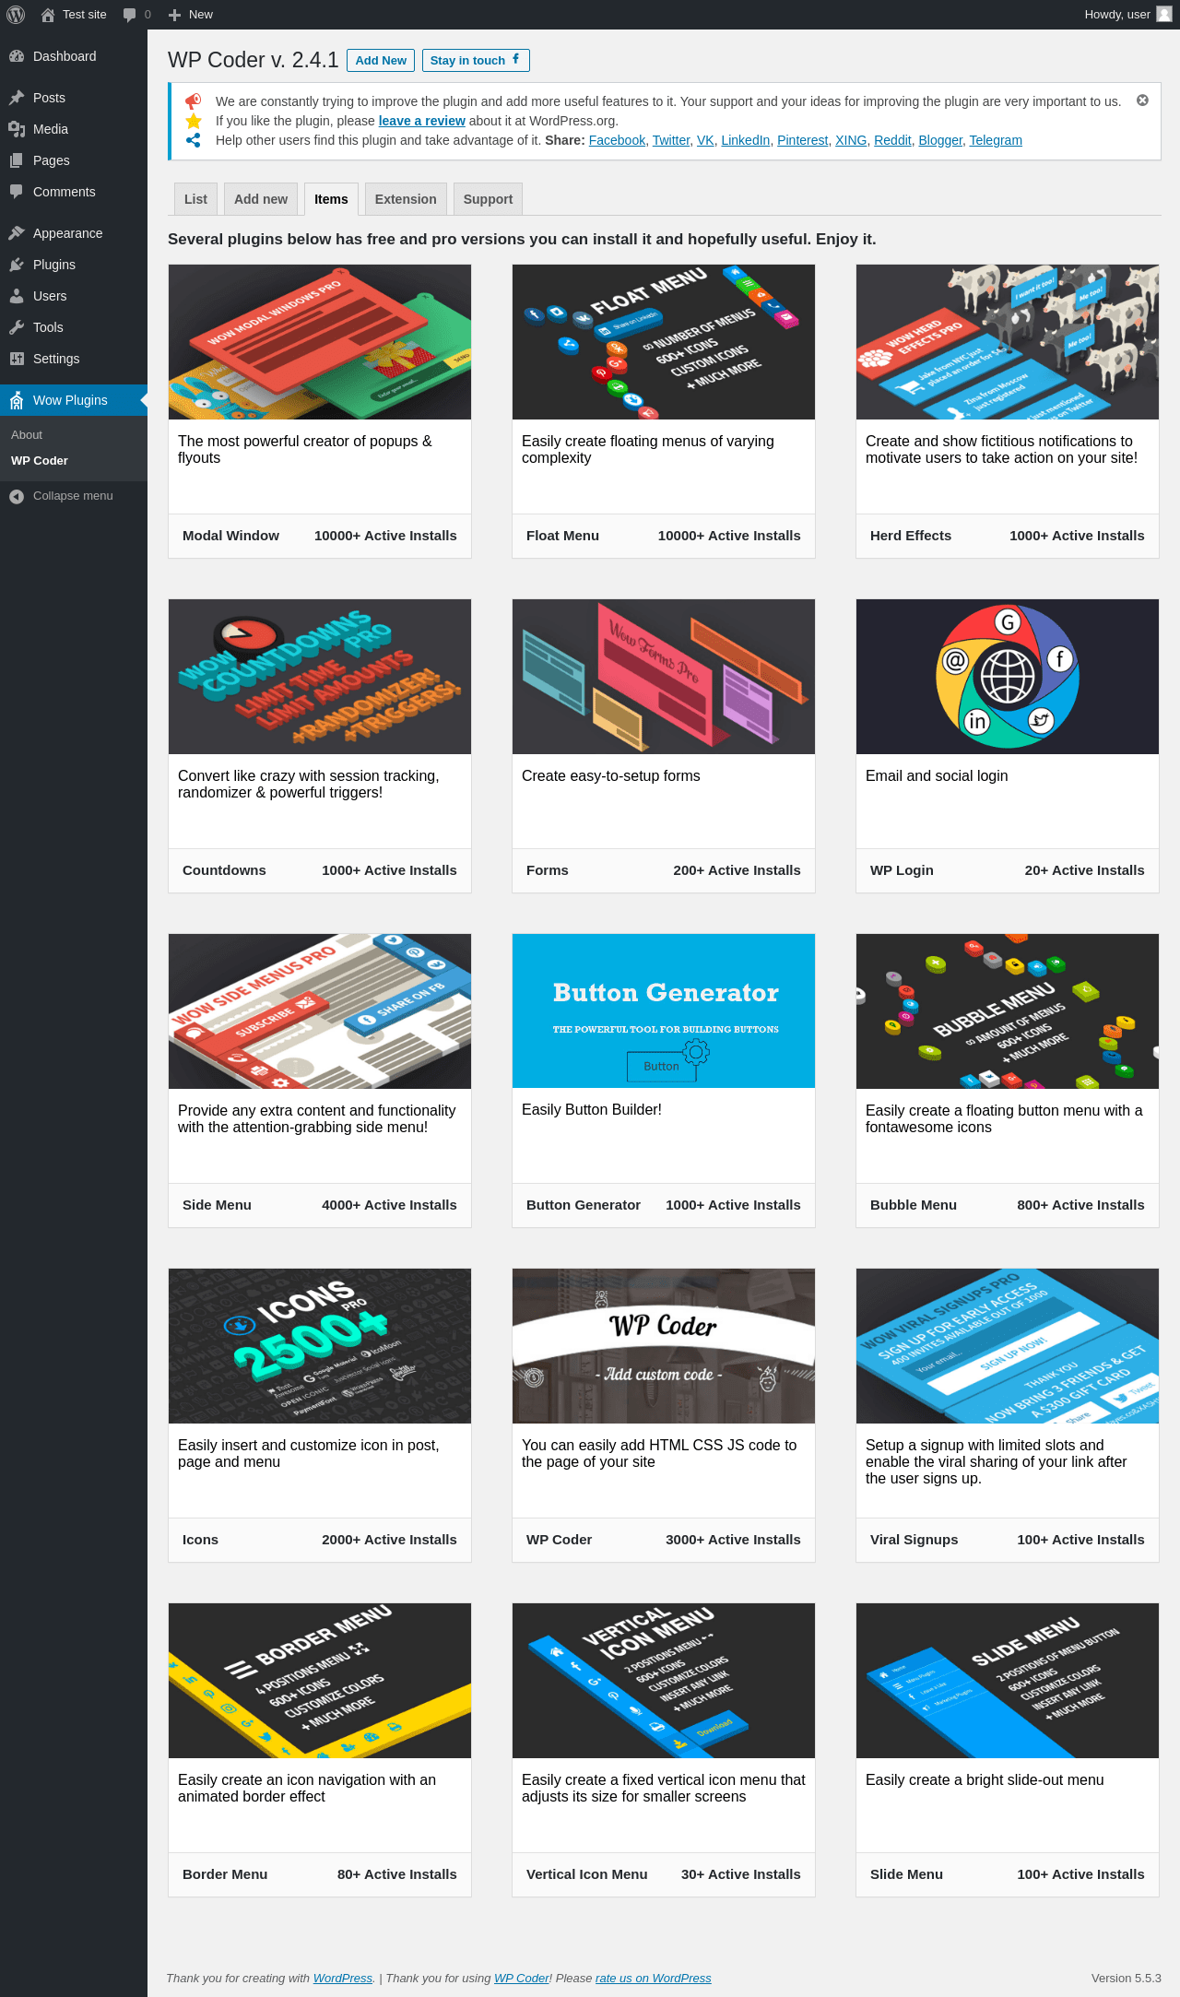This screenshot has width=1180, height=1997.
Task: Open the WP Login plugin thumbnail
Action: click(1008, 677)
